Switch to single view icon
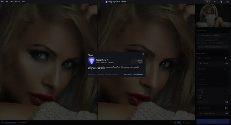Viewport: 231px width, 125px height. (x=172, y=122)
